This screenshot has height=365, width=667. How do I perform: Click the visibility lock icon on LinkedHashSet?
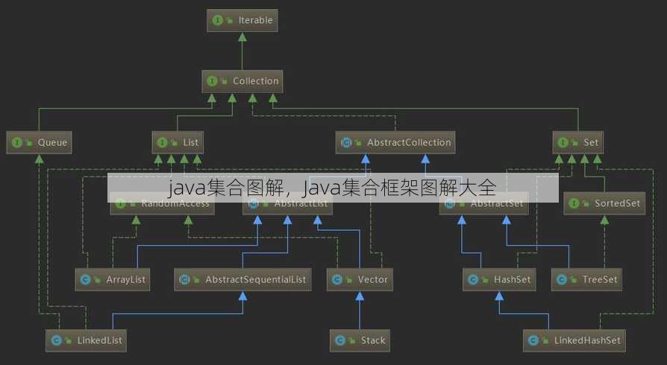(546, 340)
